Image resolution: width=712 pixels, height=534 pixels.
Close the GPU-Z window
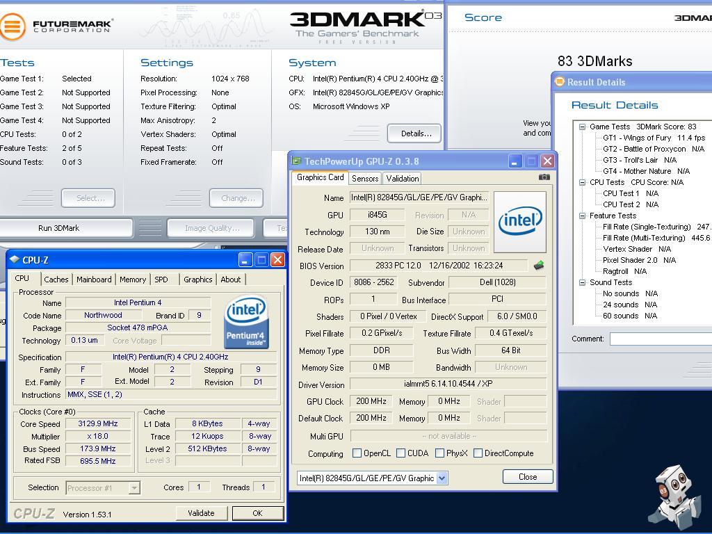pyautogui.click(x=548, y=161)
